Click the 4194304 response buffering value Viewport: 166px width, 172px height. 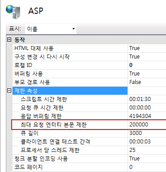pyautogui.click(x=140, y=116)
